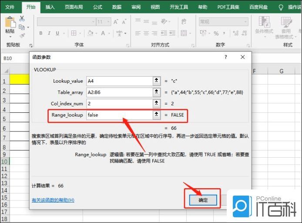302x223 pixels.
Task: Click in the Col_index_num input field
Action: [119, 104]
